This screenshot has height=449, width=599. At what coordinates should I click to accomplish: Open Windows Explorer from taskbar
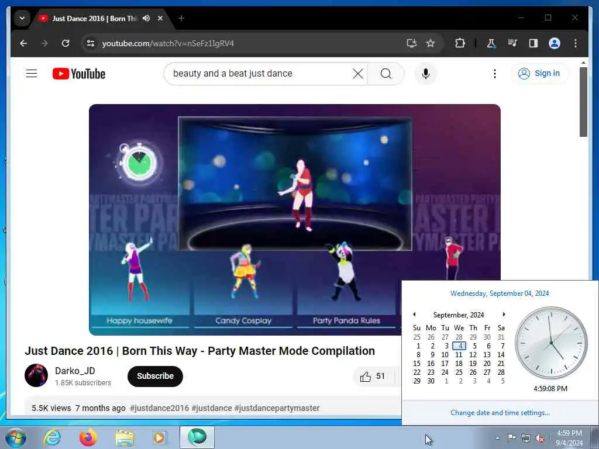(x=125, y=438)
